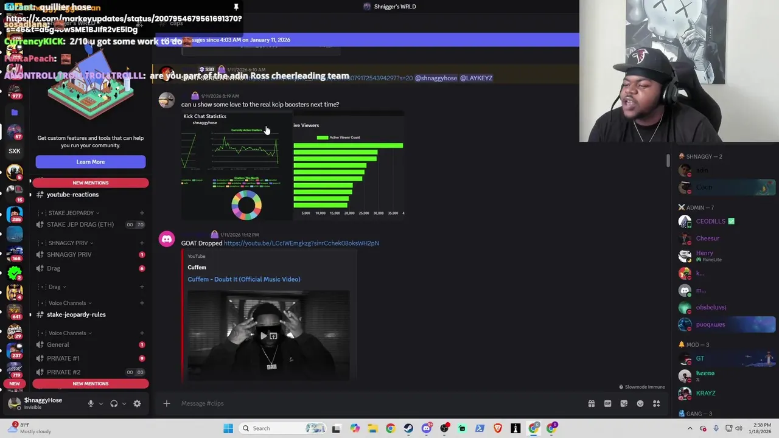The width and height of the screenshot is (779, 438).
Task: Add channel to Voice Channels above General
Action: (142, 333)
